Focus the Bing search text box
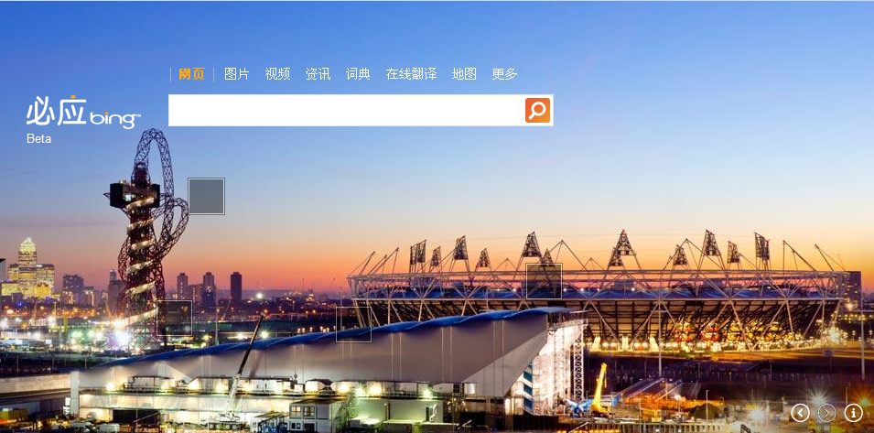This screenshot has width=874, height=433. (x=346, y=111)
